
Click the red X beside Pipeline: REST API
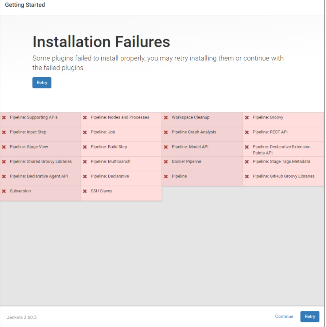pyautogui.click(x=247, y=132)
